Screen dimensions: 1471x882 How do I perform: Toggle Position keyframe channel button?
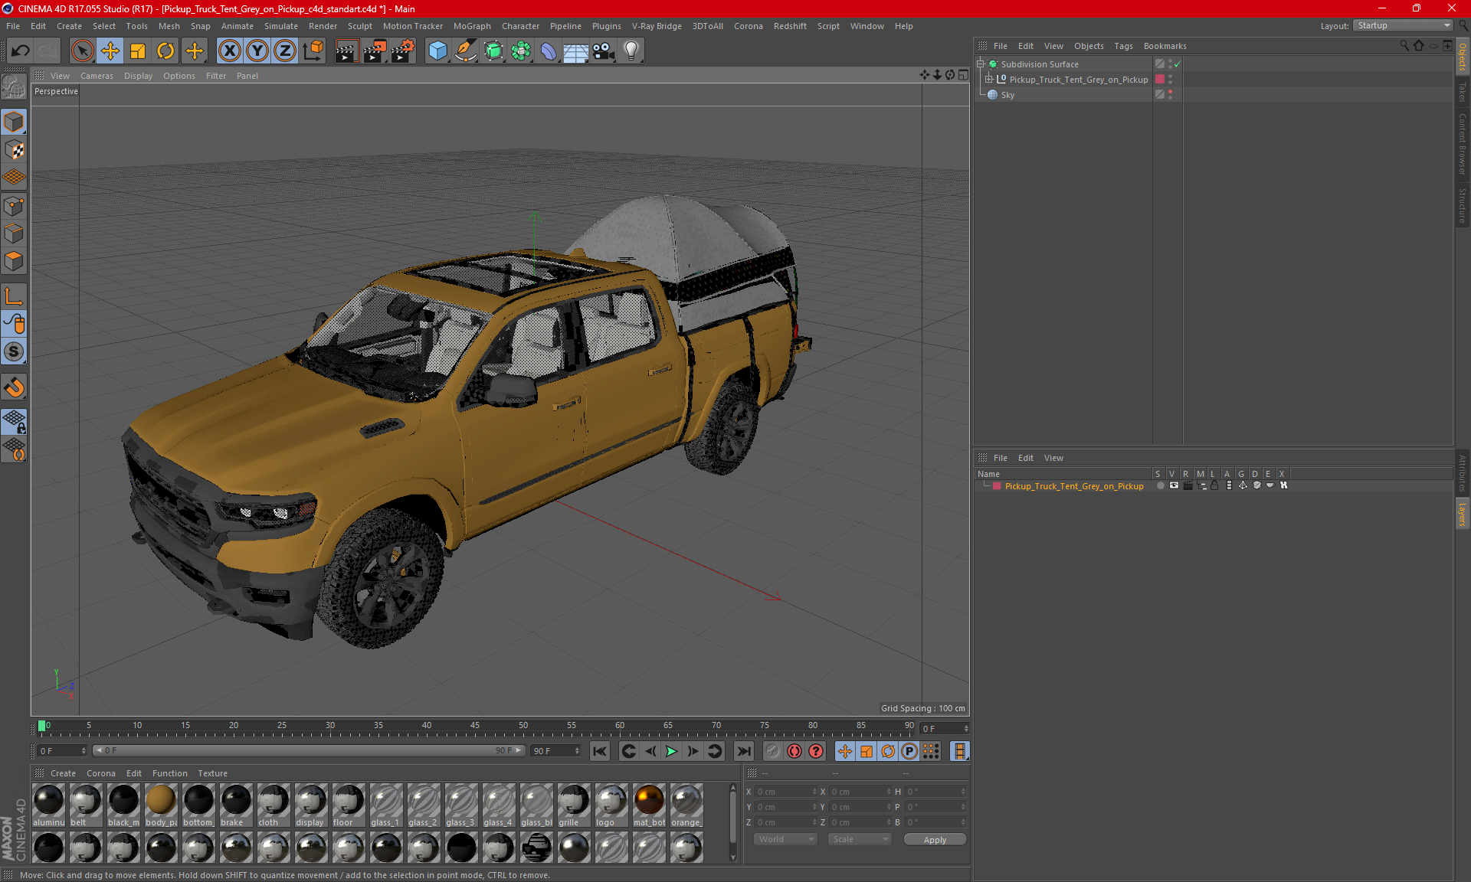pos(845,751)
